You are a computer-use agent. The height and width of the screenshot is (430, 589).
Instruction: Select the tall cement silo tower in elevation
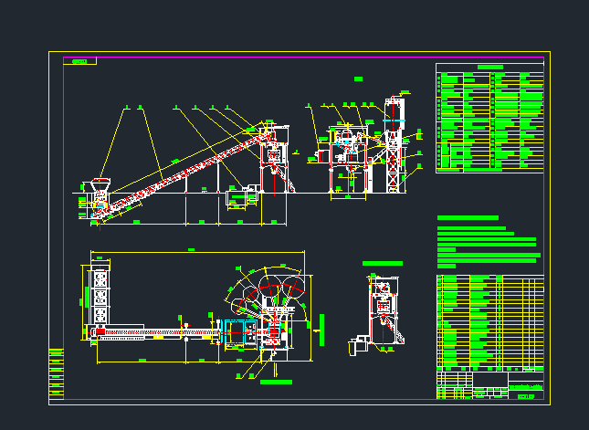pyautogui.click(x=394, y=144)
